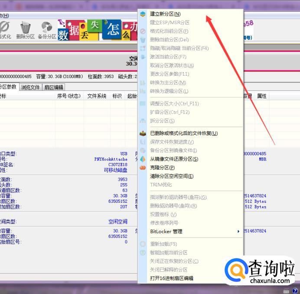Click the 空闲空间 type value

pyautogui.click(x=118, y=221)
